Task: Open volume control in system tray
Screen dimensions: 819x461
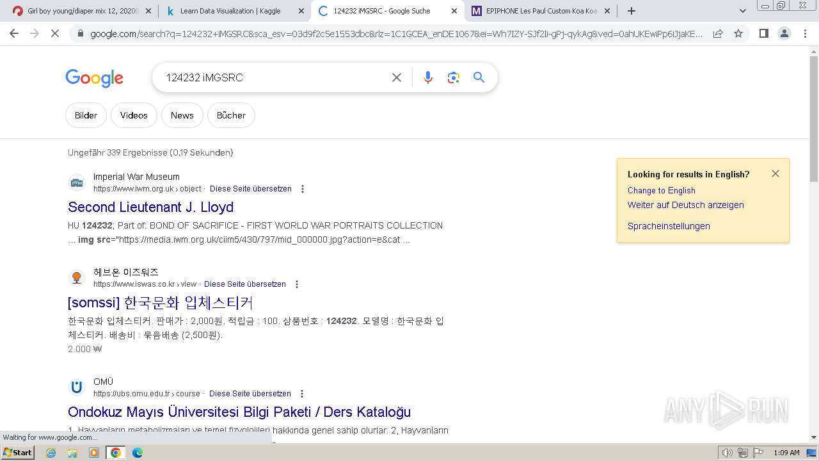Action: point(728,453)
